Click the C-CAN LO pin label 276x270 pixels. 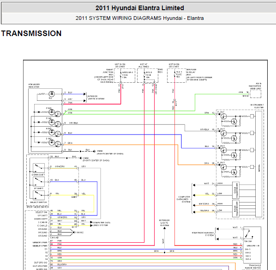[42, 226]
